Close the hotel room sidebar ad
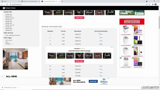 click(x=27, y=49)
